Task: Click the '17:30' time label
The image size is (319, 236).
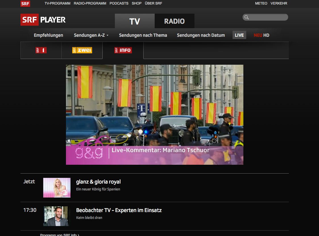Action: pos(30,210)
